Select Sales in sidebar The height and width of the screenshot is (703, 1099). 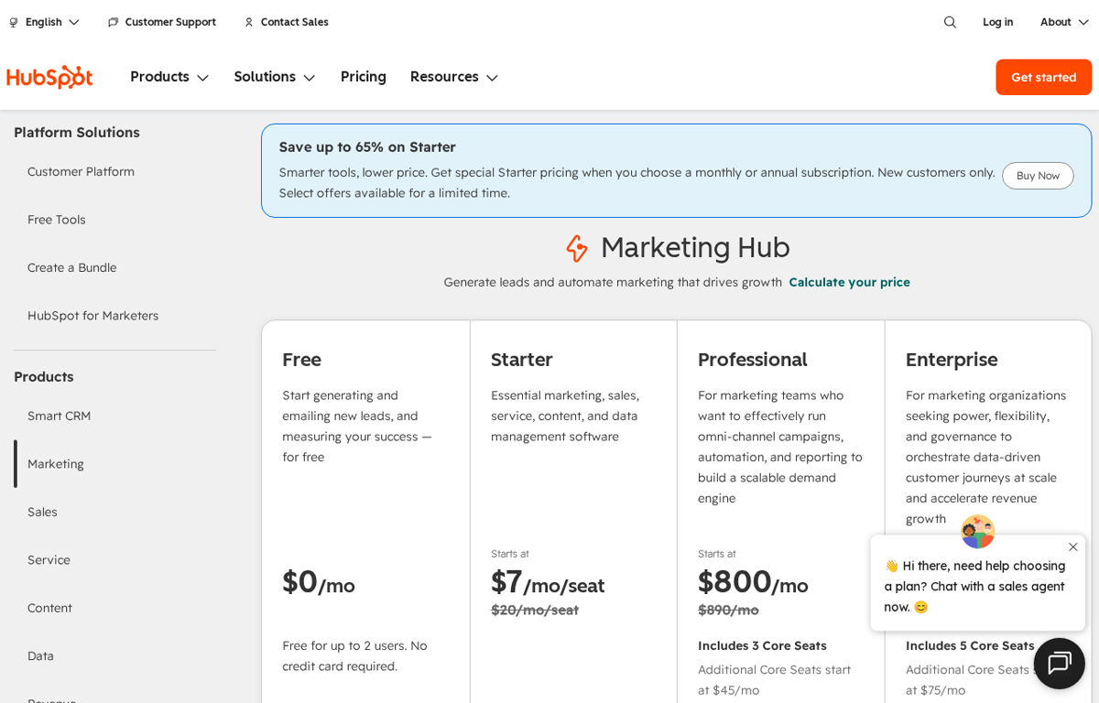(42, 512)
